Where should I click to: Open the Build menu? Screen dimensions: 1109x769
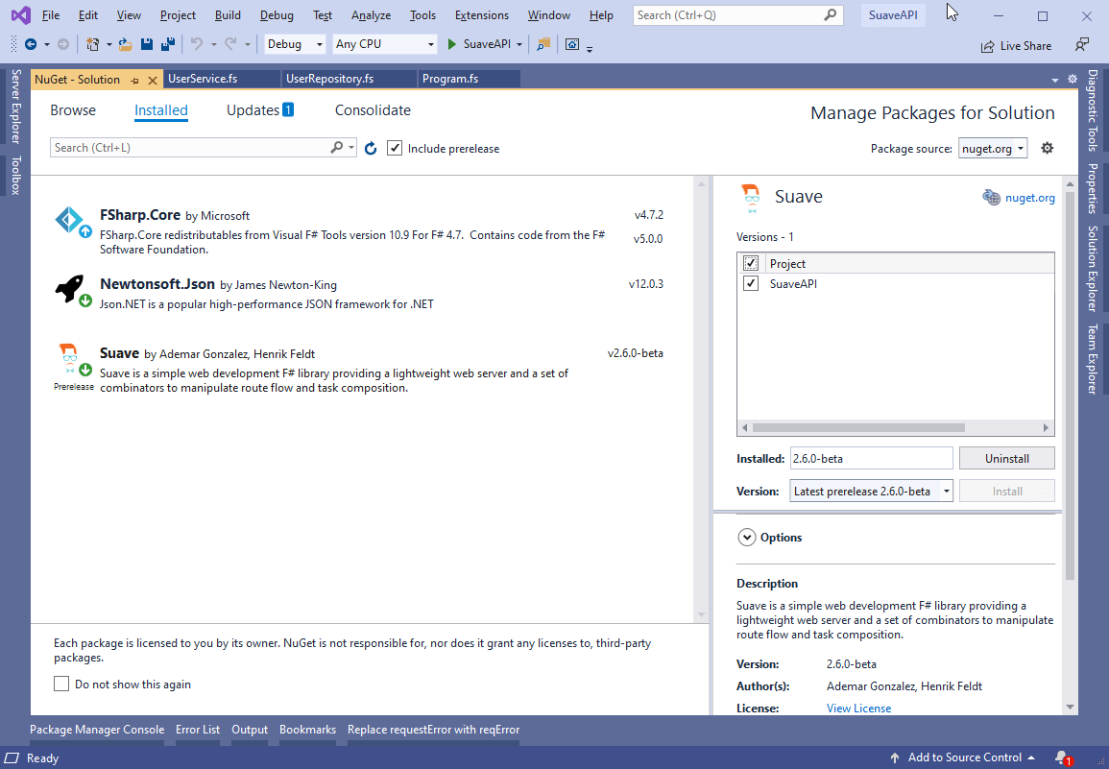coord(228,14)
